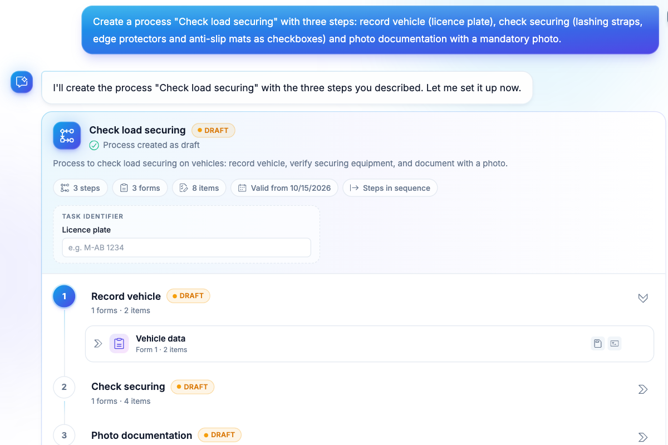Expand the Check securing step
Image resolution: width=668 pixels, height=445 pixels.
643,389
